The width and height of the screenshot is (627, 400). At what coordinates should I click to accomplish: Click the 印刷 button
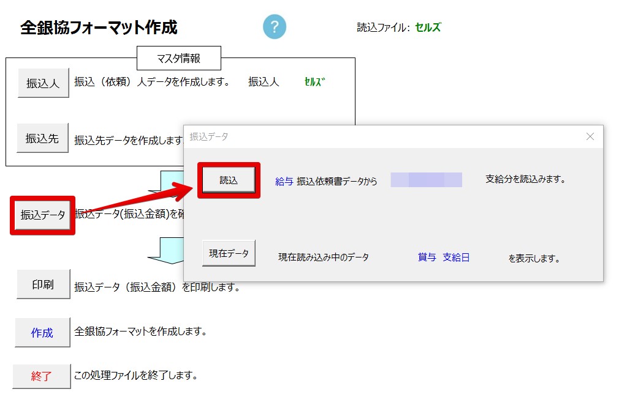click(x=43, y=284)
